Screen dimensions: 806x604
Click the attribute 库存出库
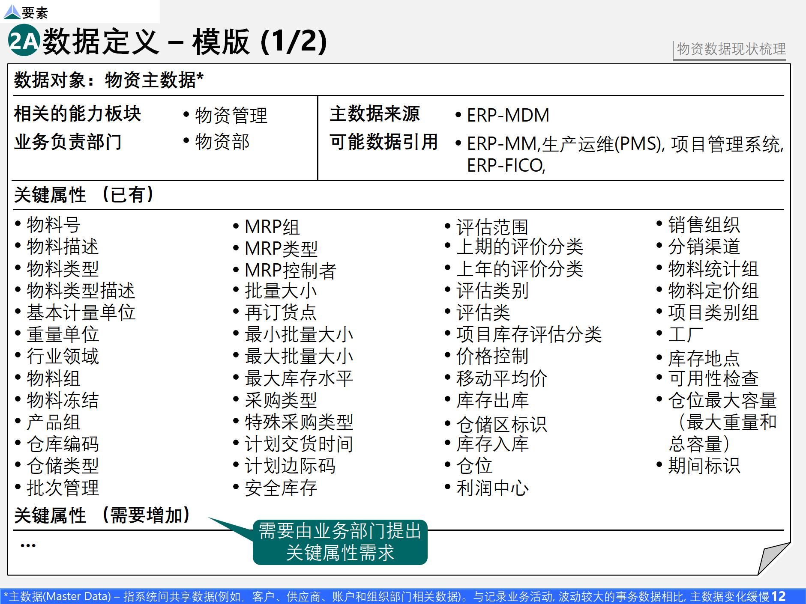click(x=492, y=400)
